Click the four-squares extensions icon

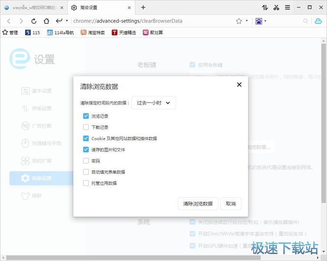[x=25, y=161]
